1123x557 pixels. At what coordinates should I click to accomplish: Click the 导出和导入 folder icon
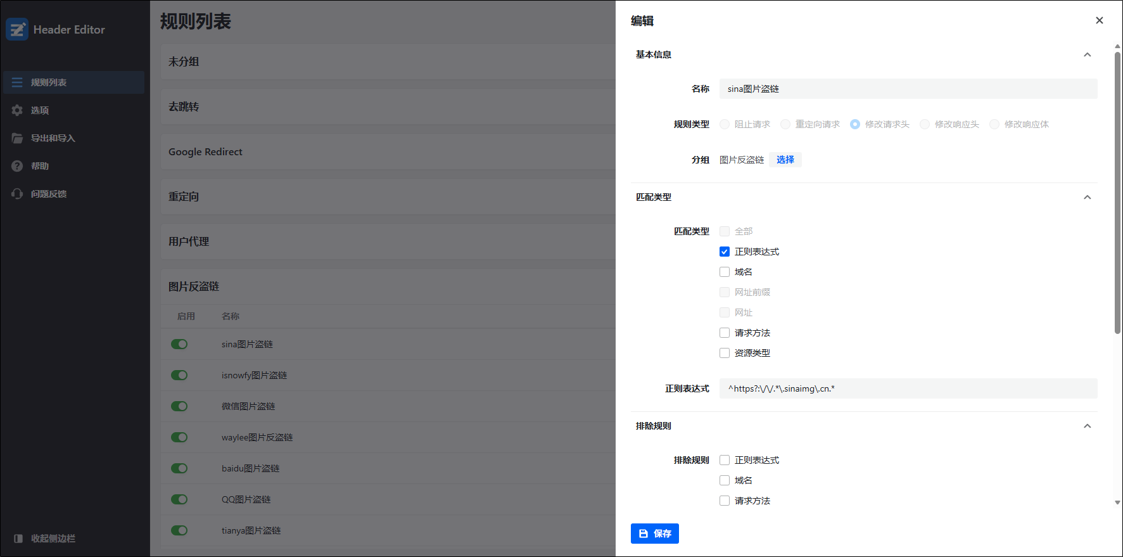[x=17, y=138]
